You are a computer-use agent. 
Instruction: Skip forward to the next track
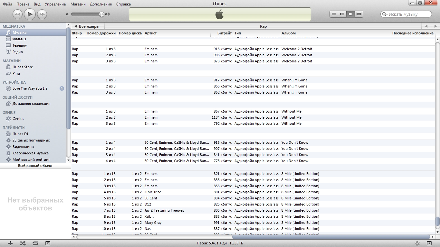click(42, 14)
